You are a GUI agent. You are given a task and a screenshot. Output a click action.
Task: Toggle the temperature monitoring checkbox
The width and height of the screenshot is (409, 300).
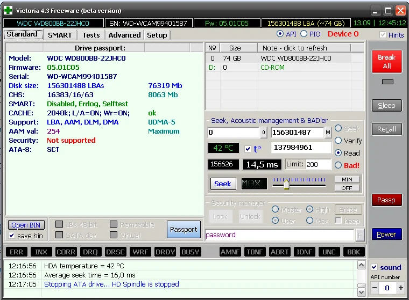coord(248,149)
